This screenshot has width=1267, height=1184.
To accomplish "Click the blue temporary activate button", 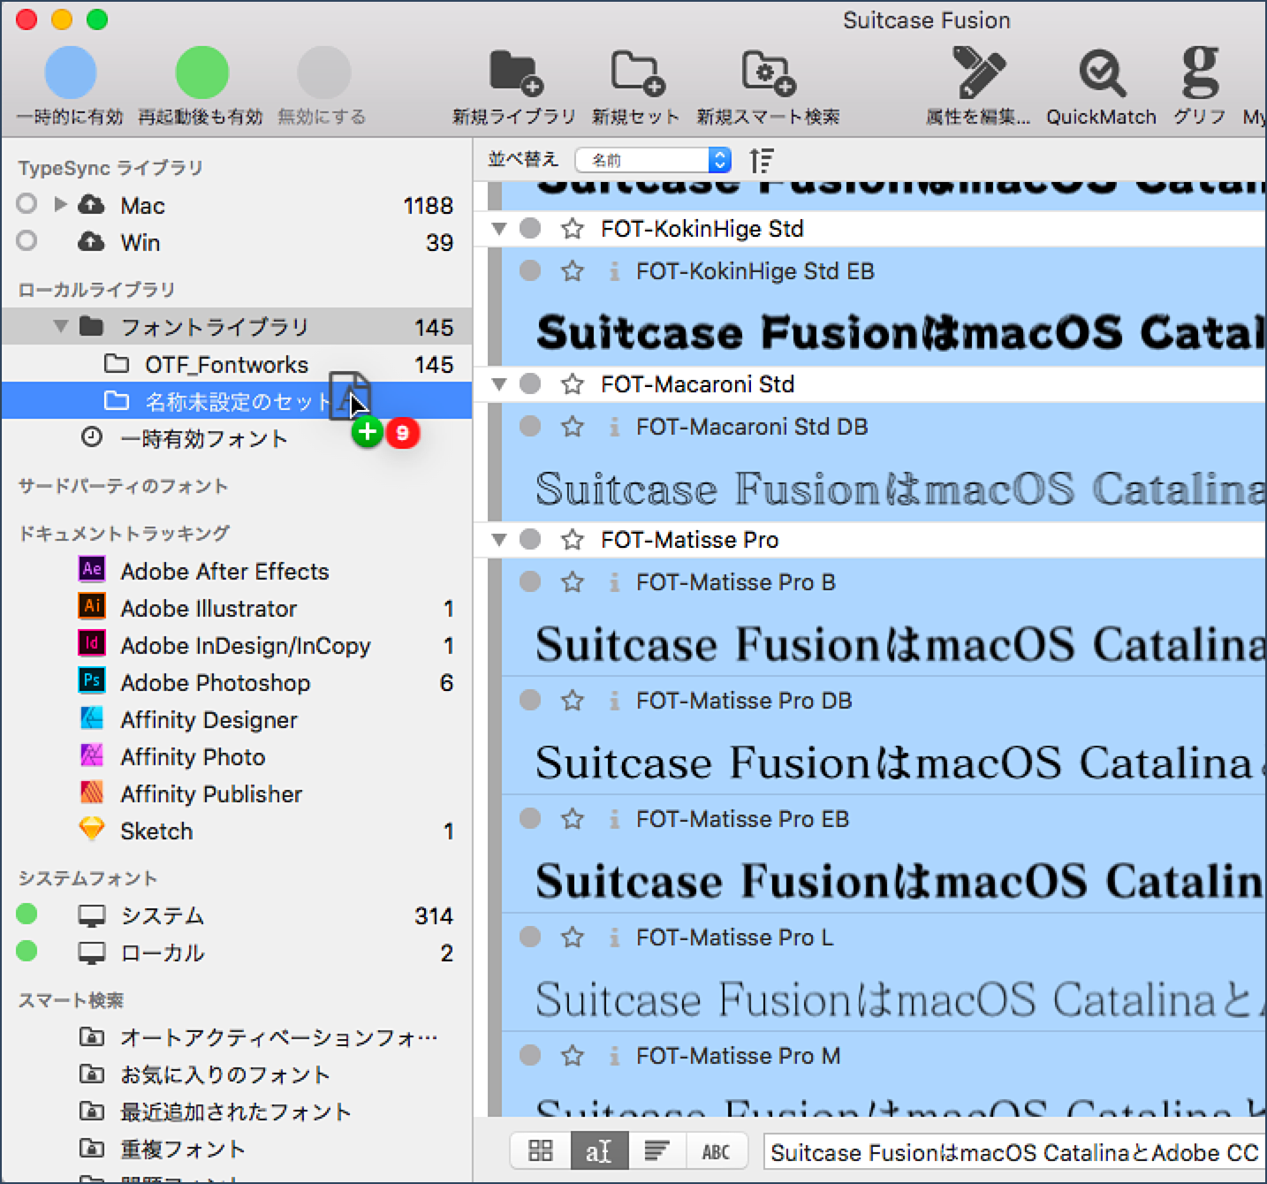I will 70,72.
